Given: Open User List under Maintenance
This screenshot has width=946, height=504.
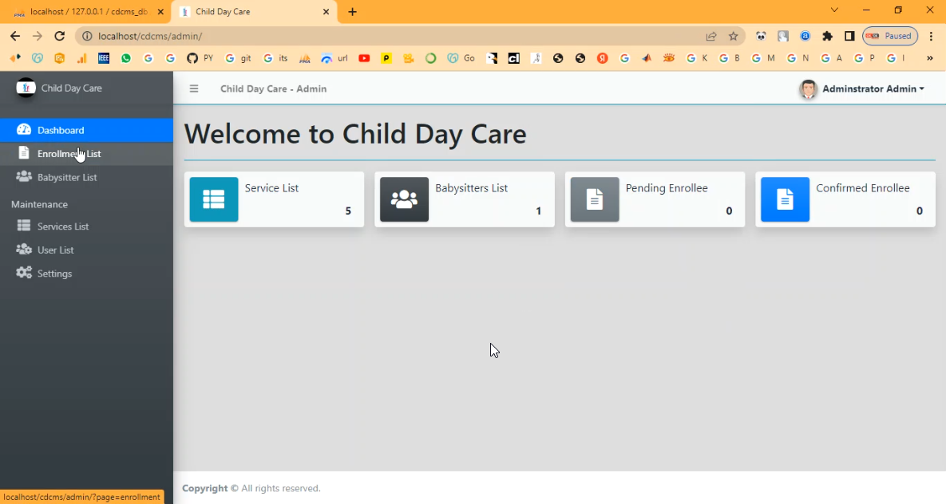Looking at the screenshot, I should pos(86,250).
